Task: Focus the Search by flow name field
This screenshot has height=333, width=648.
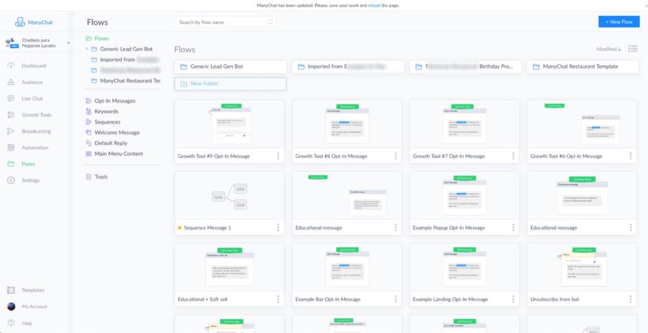Action: tap(225, 22)
